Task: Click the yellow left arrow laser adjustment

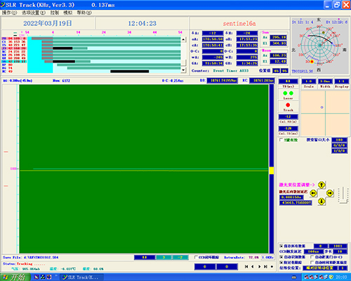Action: tap(313, 193)
